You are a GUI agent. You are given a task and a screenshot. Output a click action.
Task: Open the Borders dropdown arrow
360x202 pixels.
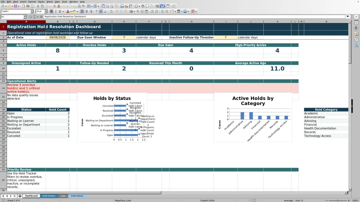175,11
